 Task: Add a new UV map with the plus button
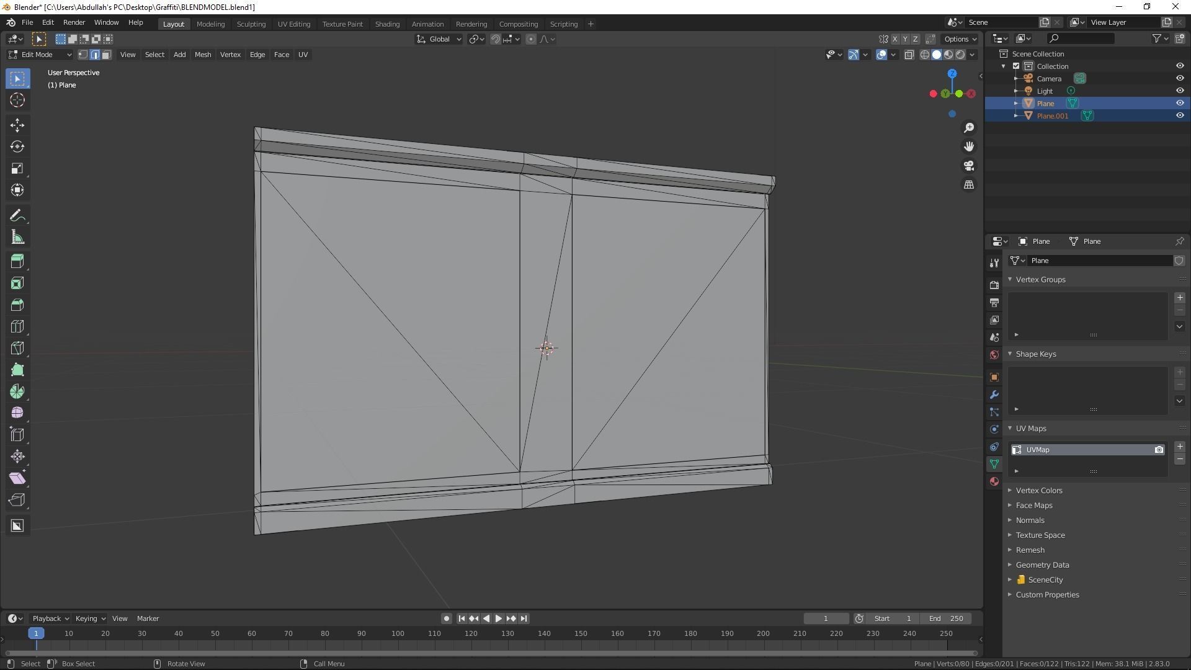[x=1180, y=447]
